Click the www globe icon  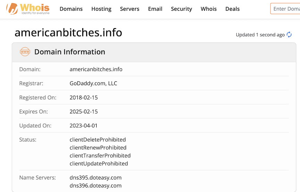click(x=25, y=52)
